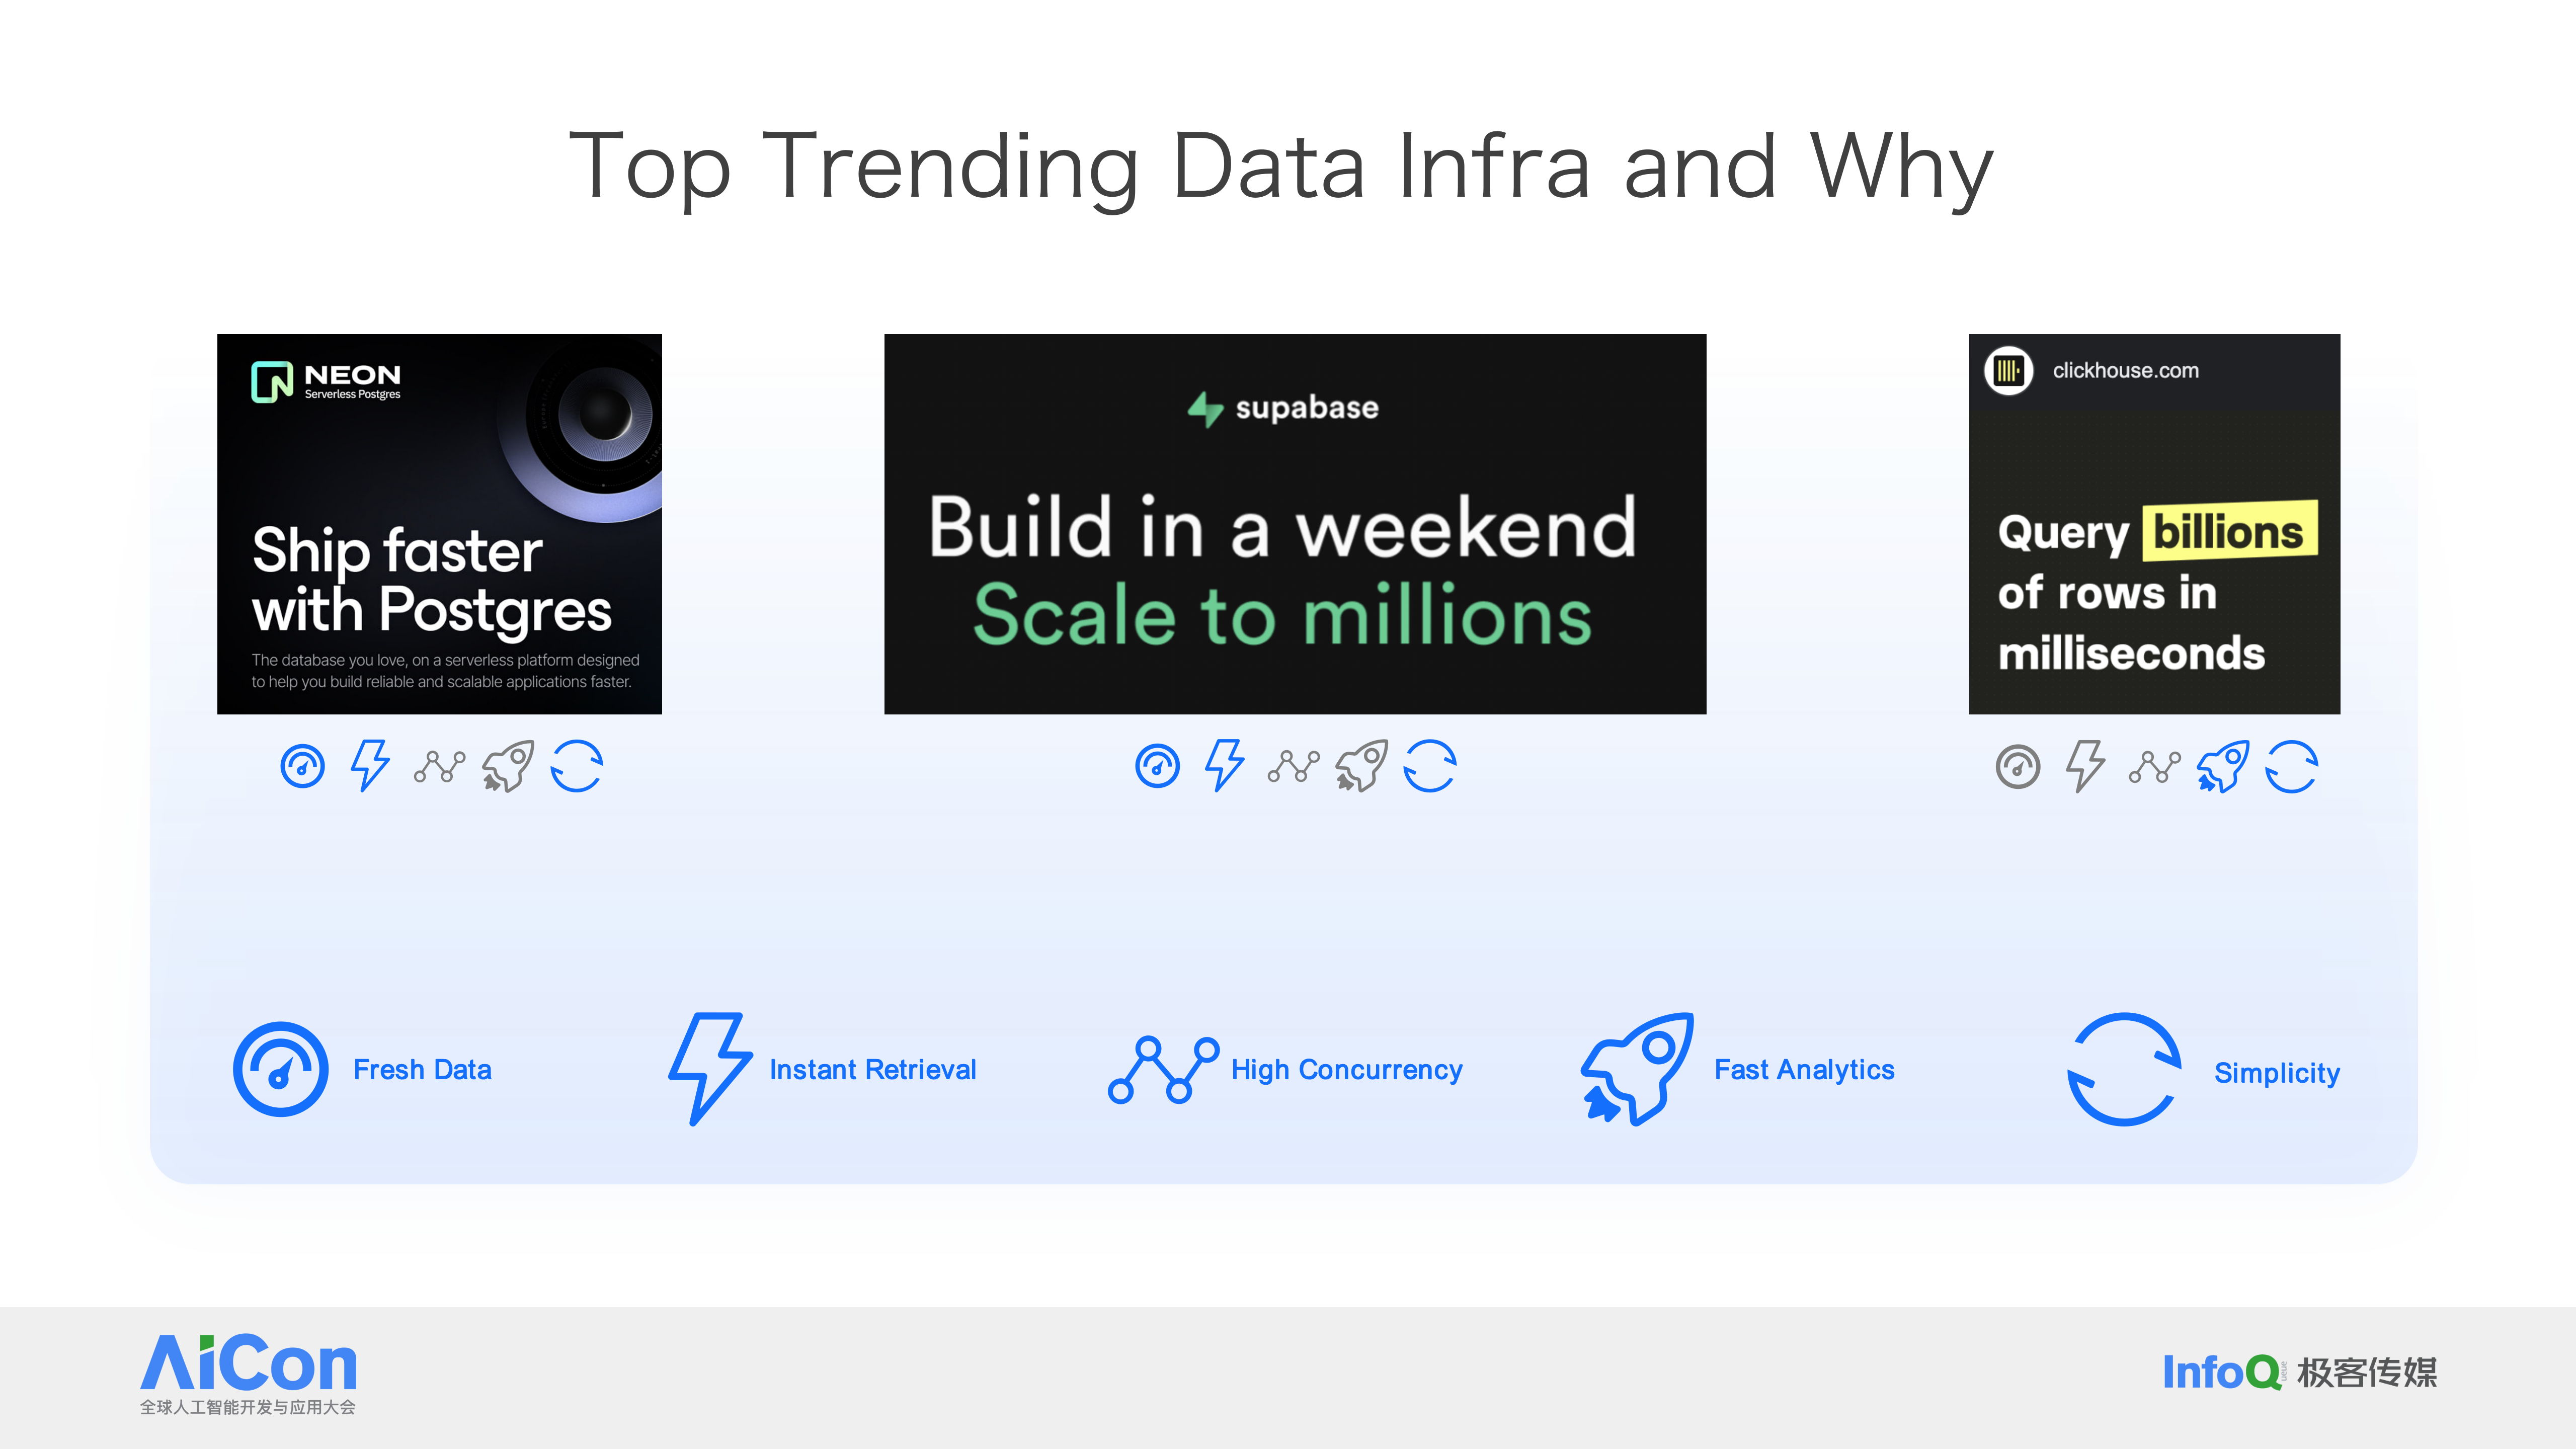This screenshot has height=1449, width=2576.
Task: Open the Supabase "Build in a weekend" banner
Action: 1295,524
